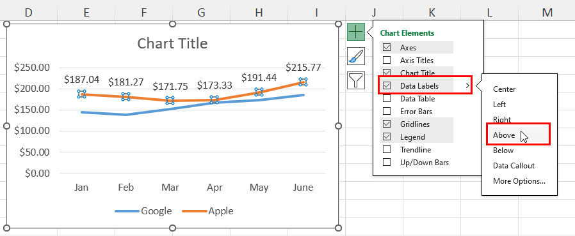The width and height of the screenshot is (575, 236).
Task: Select the Chart Title text
Action: click(172, 43)
